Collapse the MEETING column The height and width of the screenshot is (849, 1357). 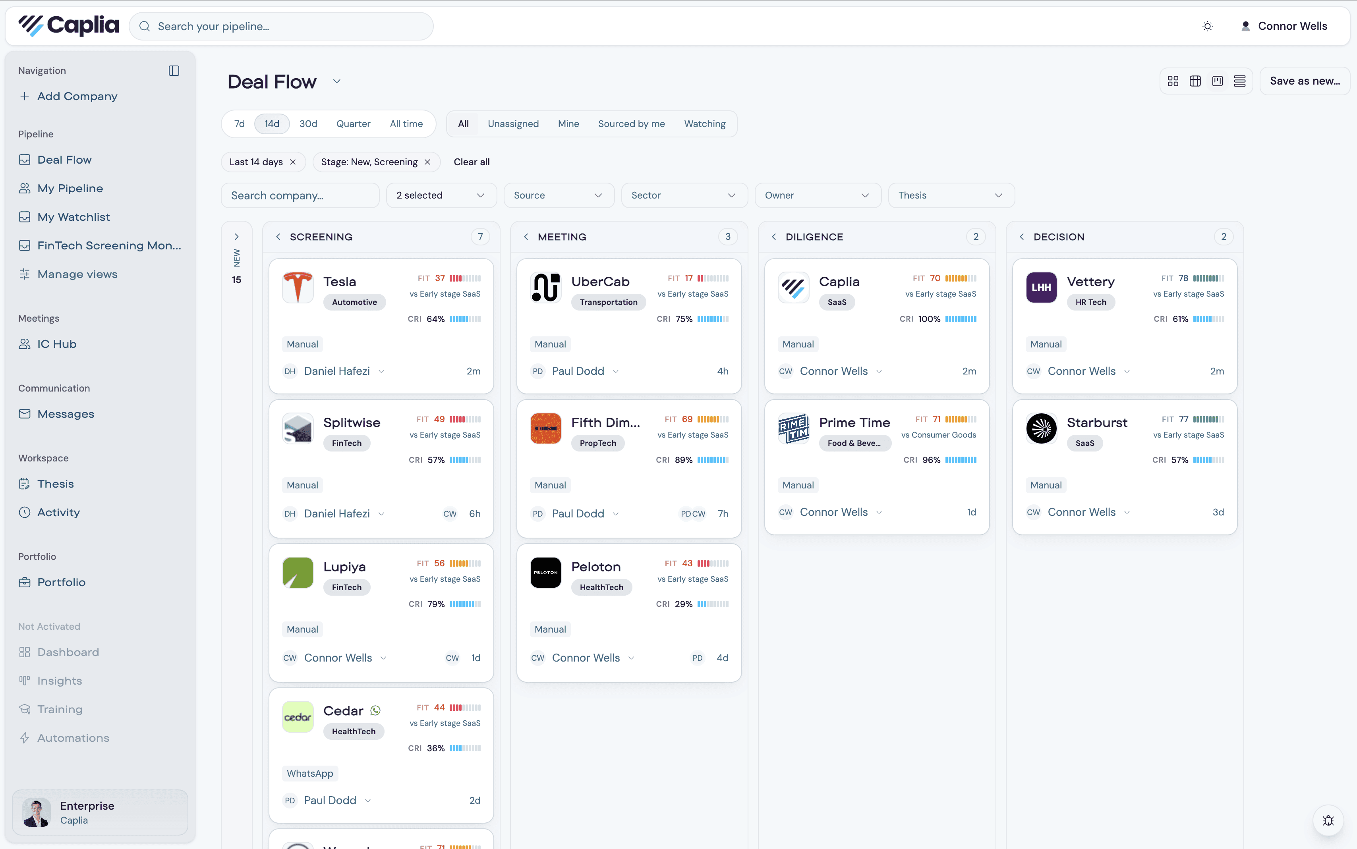click(x=526, y=237)
